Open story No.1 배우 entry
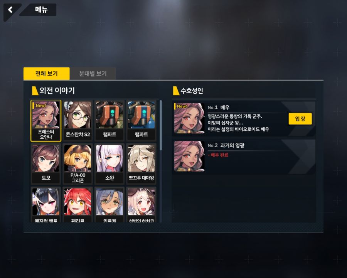The width and height of the screenshot is (347, 278). (244, 118)
